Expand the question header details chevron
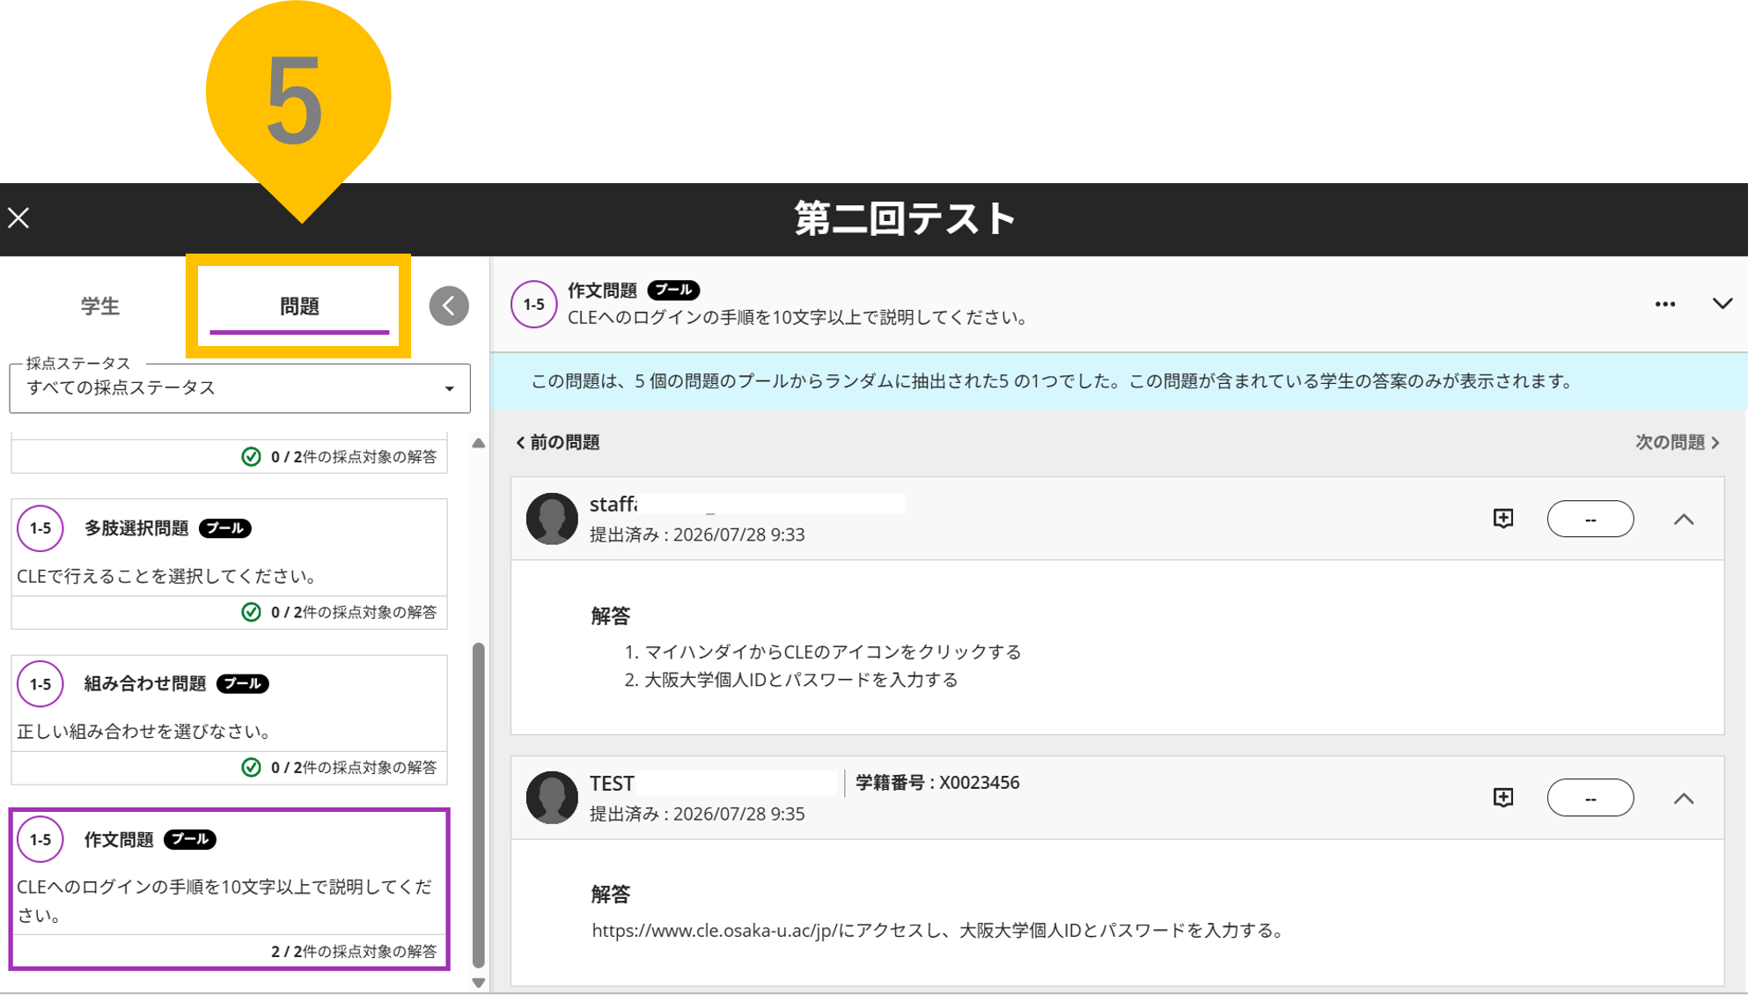Screen dimensions: 1748x995 (x=1722, y=304)
